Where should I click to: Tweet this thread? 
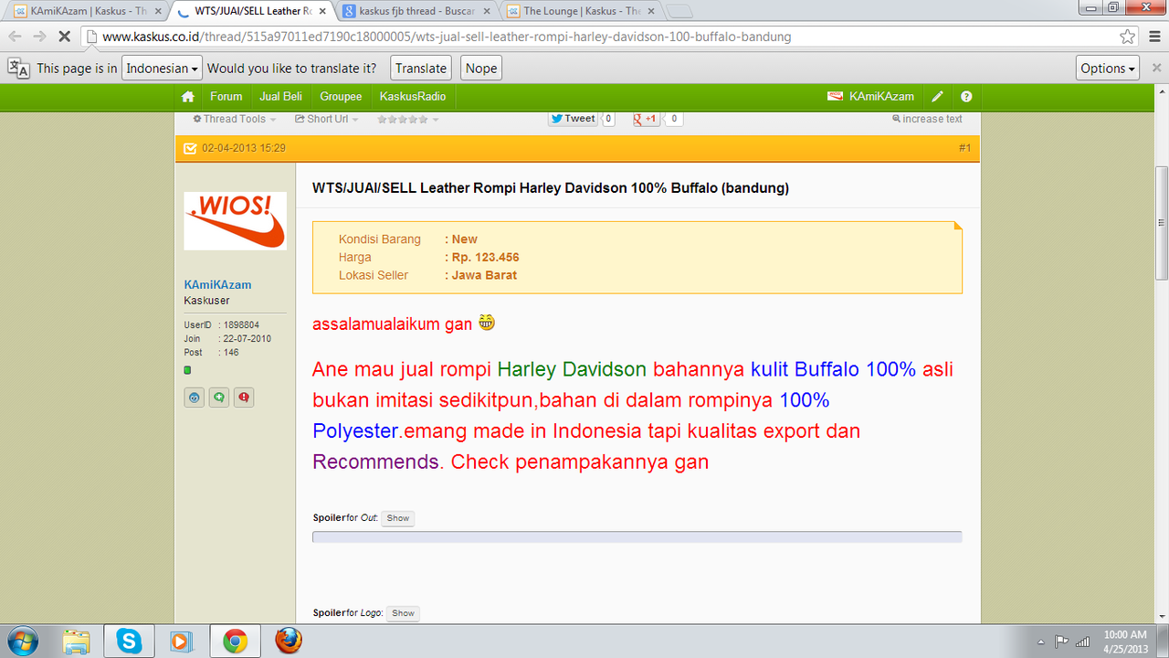[574, 119]
